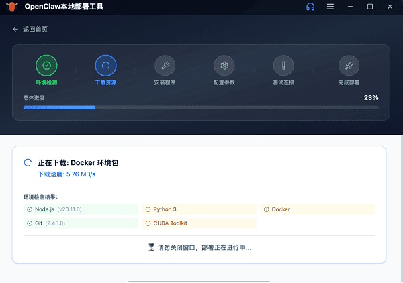
Task: Select the 环境检测 step circle icon
Action: point(46,66)
